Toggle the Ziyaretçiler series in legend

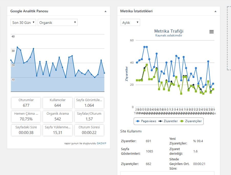(191, 121)
